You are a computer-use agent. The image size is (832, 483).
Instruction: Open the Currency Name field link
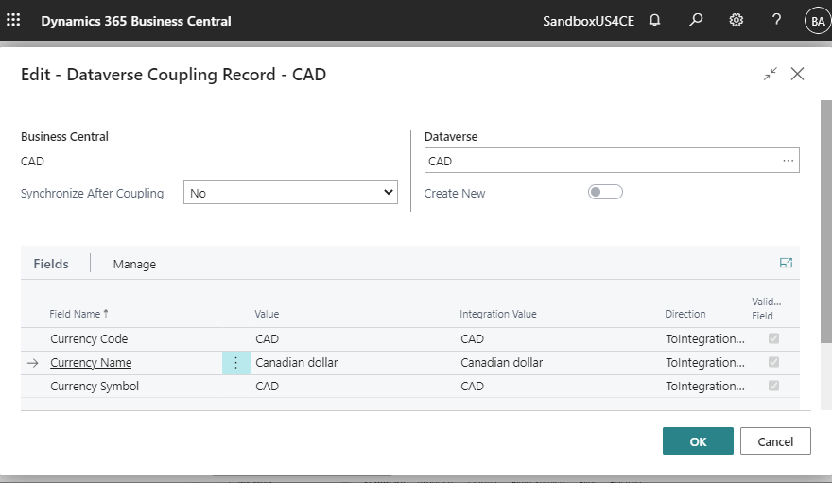(x=91, y=363)
